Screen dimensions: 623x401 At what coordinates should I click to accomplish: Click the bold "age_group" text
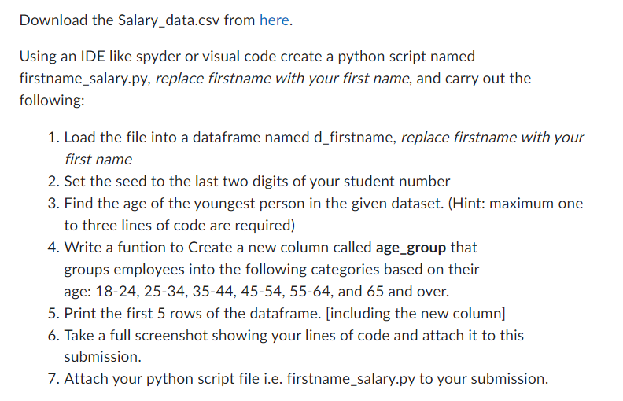[x=411, y=247]
